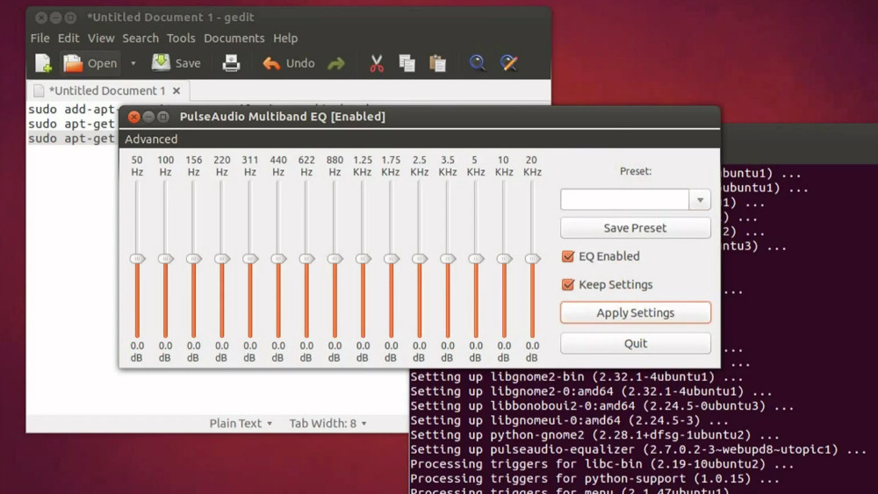Open the recent files arrow next to Open
The height and width of the screenshot is (494, 878).
[133, 63]
